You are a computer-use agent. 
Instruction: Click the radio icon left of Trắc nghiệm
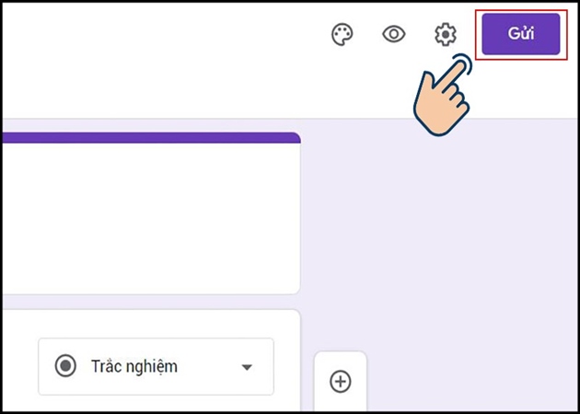coord(65,366)
